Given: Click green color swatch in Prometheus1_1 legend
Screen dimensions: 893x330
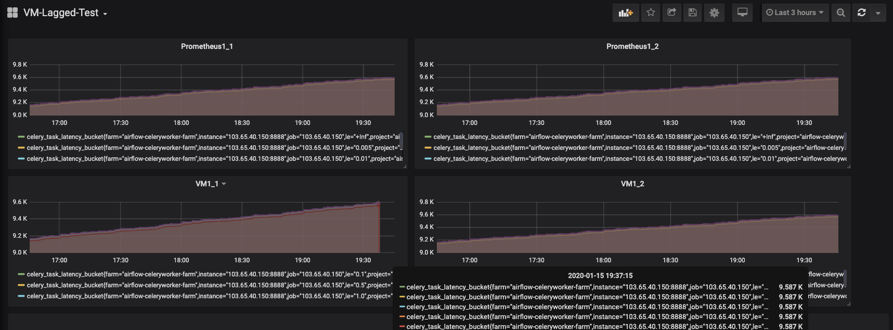Looking at the screenshot, I should point(21,137).
